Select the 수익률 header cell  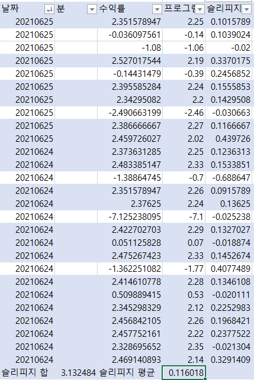point(130,9)
